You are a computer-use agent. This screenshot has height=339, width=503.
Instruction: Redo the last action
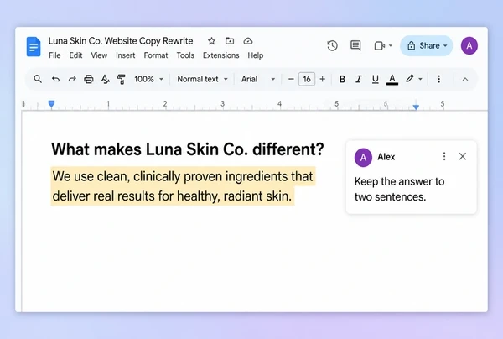(72, 79)
